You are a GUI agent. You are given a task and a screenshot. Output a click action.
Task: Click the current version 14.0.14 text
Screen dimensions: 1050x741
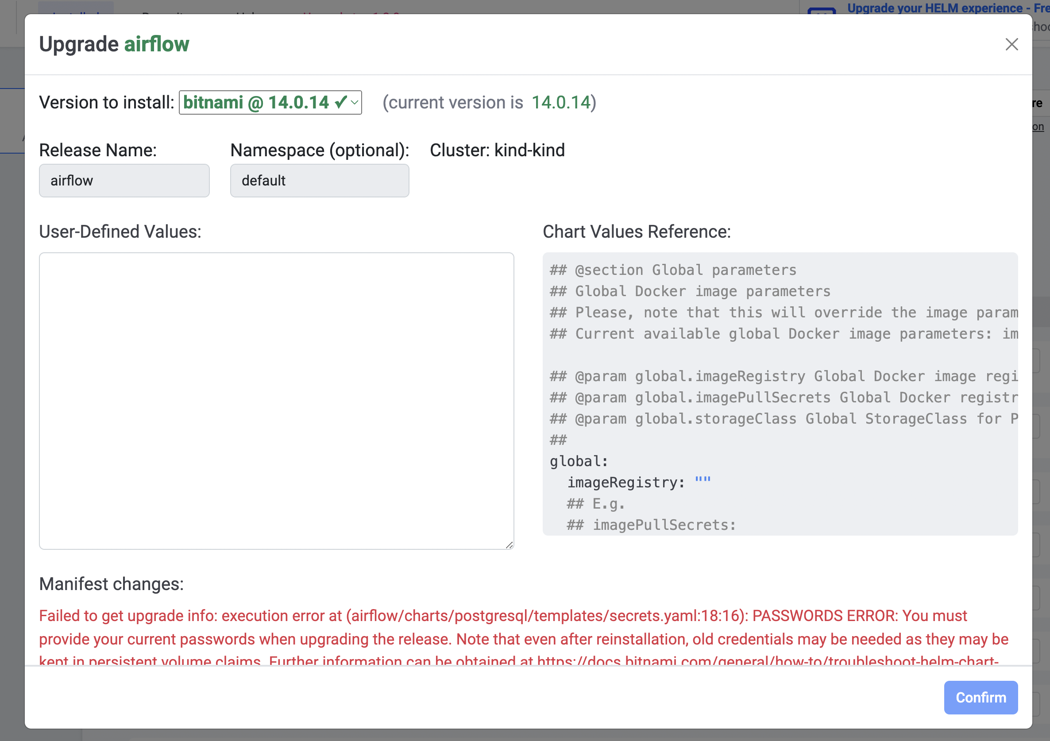(561, 102)
